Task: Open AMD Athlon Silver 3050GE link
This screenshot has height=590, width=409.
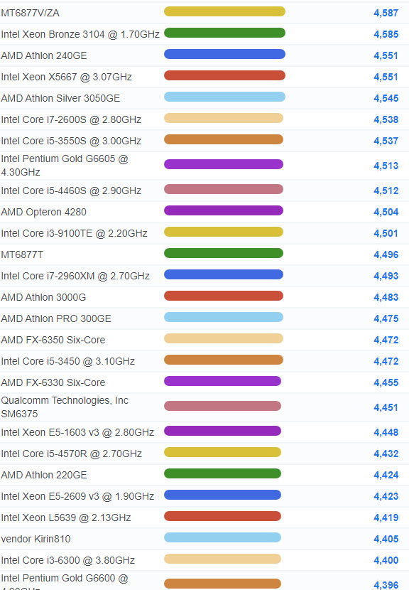Action: tap(60, 98)
